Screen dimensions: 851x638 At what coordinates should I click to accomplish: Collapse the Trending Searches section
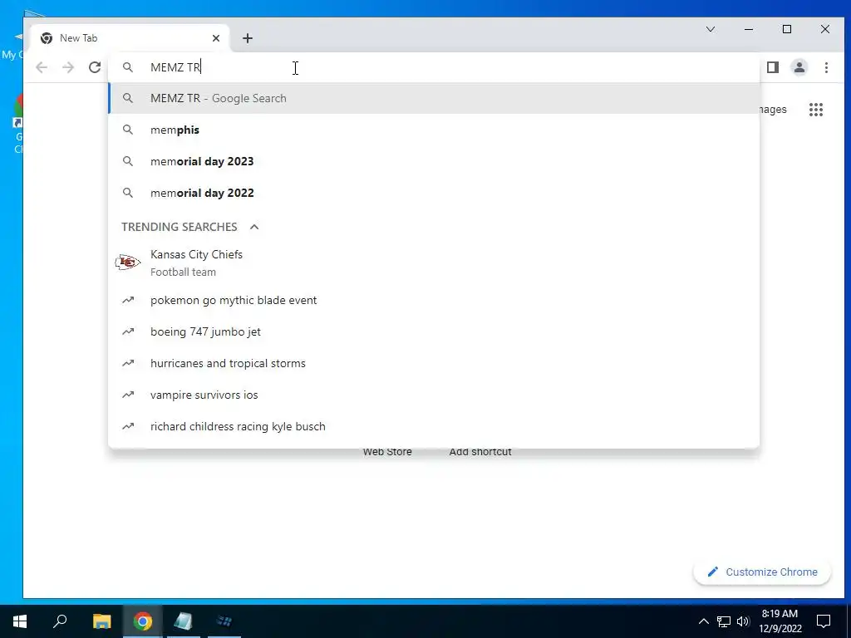(254, 227)
